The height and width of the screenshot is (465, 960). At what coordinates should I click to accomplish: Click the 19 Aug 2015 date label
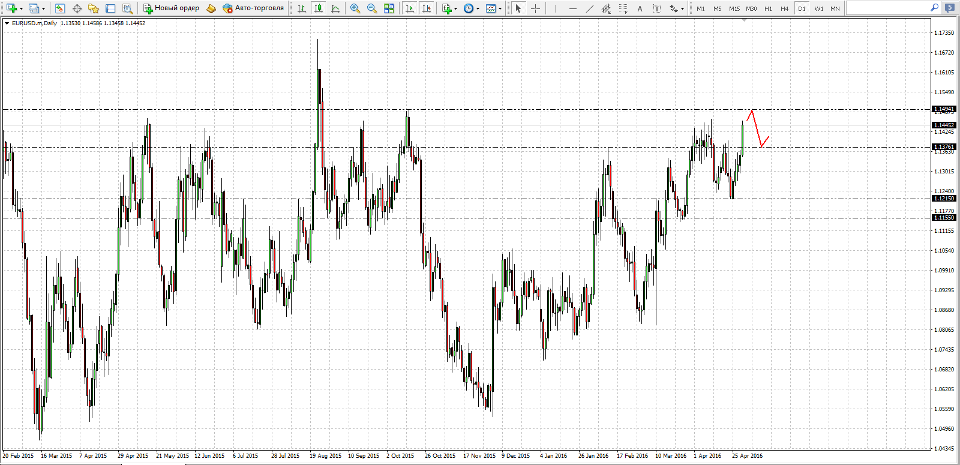click(x=325, y=456)
